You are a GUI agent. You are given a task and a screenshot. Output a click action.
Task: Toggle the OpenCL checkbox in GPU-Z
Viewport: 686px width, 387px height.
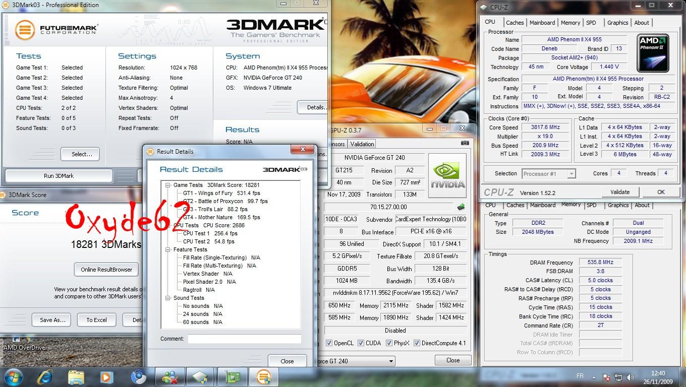click(329, 343)
